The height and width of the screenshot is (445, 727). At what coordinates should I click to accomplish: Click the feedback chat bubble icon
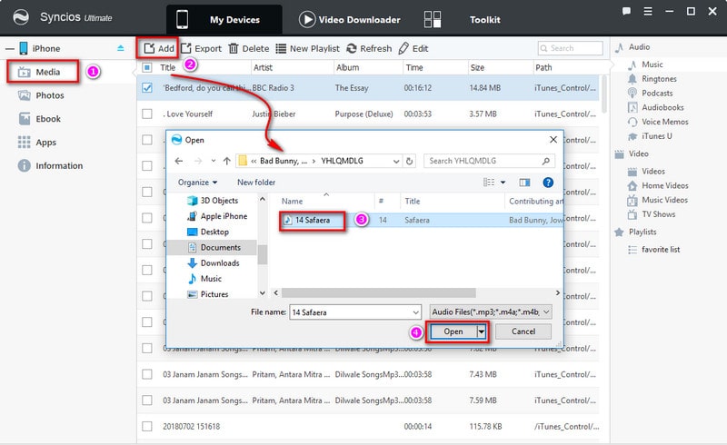click(626, 12)
